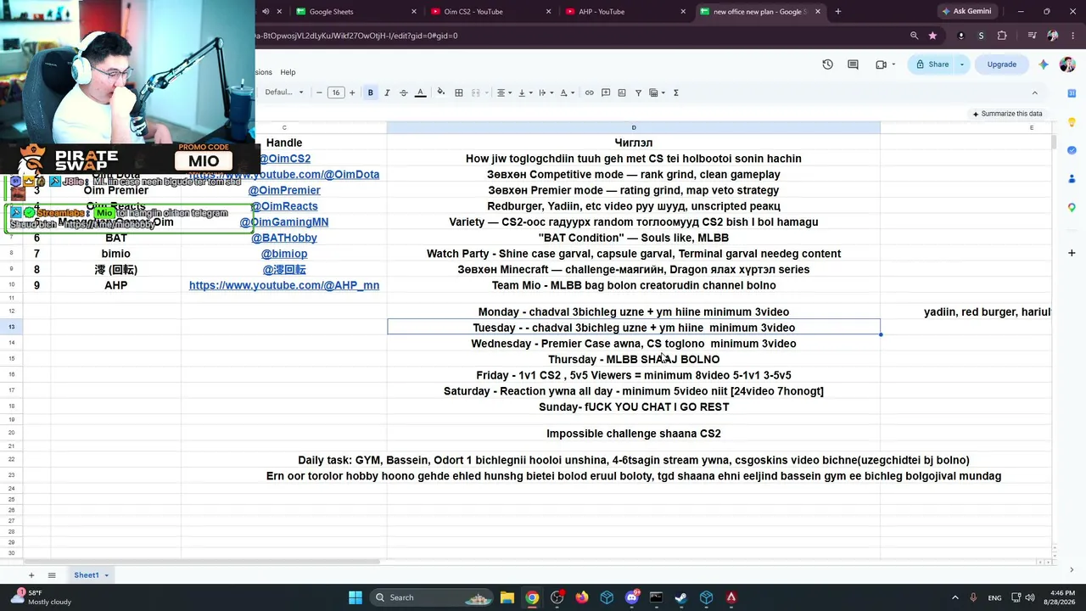Open the fill color bucket

[x=440, y=92]
